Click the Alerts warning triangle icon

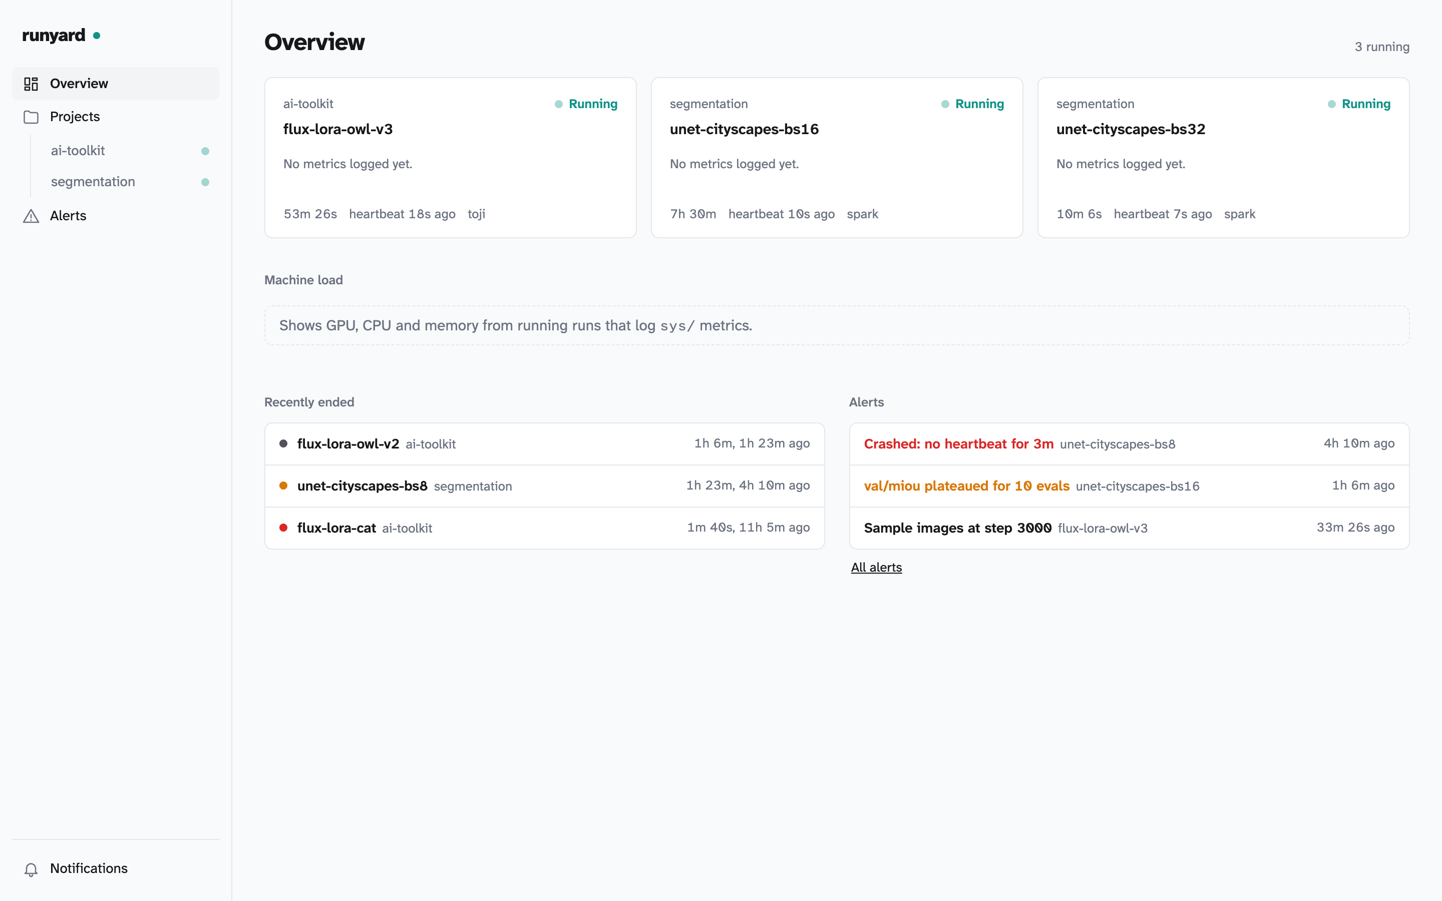point(31,216)
